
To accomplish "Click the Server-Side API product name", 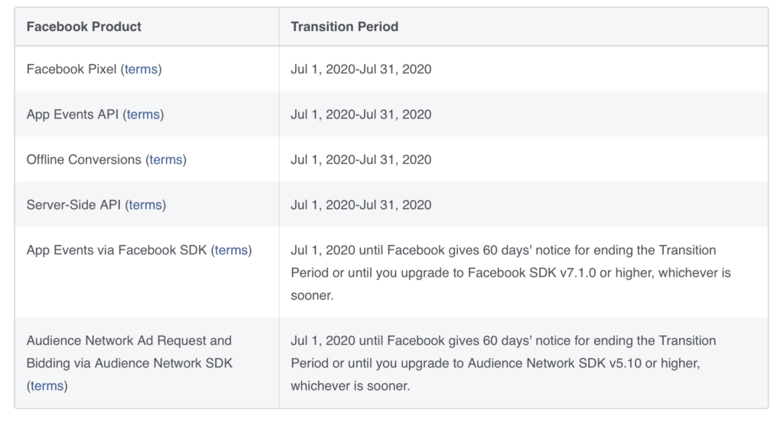I will tap(74, 205).
